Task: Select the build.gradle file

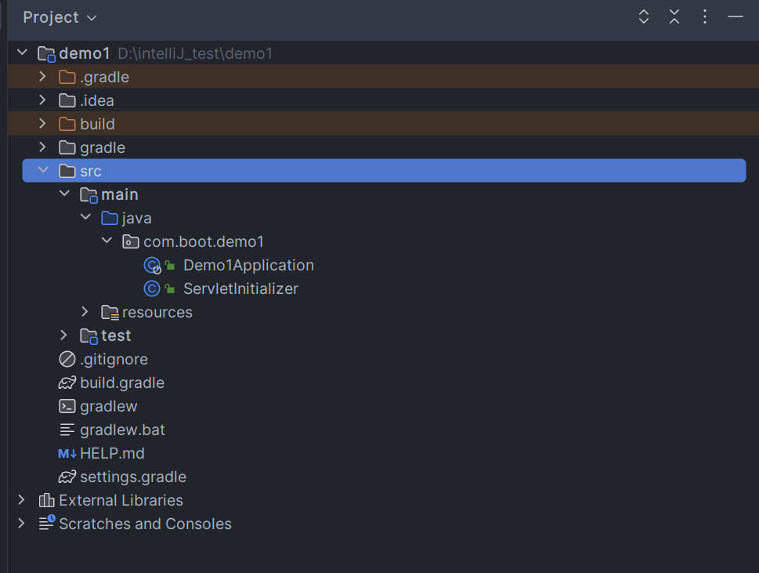Action: click(x=122, y=383)
